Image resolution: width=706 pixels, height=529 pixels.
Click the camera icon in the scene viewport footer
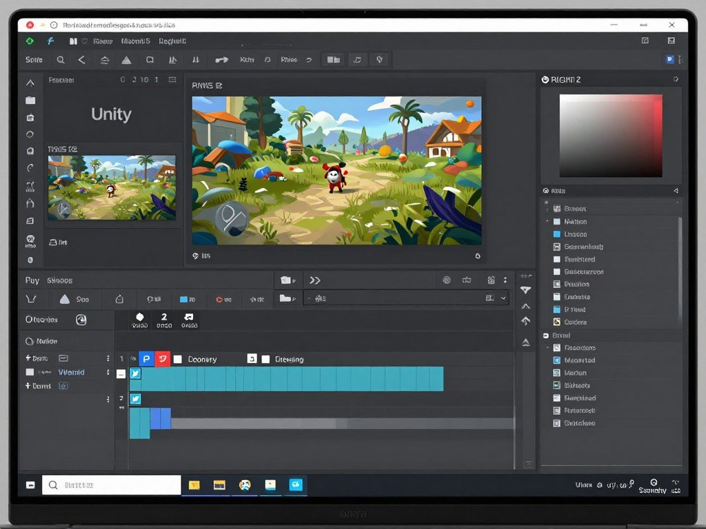point(195,256)
